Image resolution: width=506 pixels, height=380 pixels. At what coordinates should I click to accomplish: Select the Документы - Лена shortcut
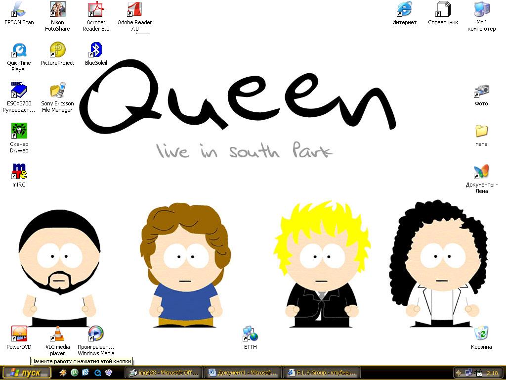[x=481, y=179]
